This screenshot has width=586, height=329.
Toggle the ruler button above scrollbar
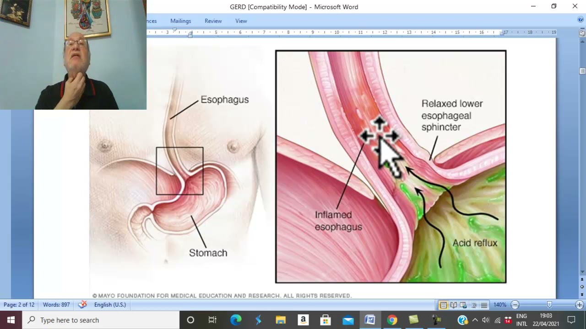click(582, 33)
